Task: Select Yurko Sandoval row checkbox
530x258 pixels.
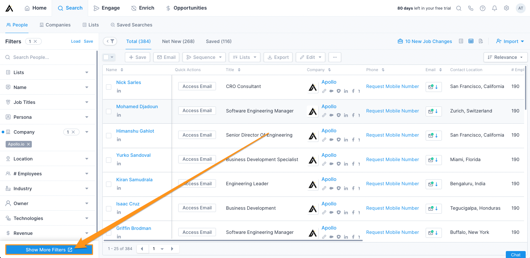Action: (109, 160)
